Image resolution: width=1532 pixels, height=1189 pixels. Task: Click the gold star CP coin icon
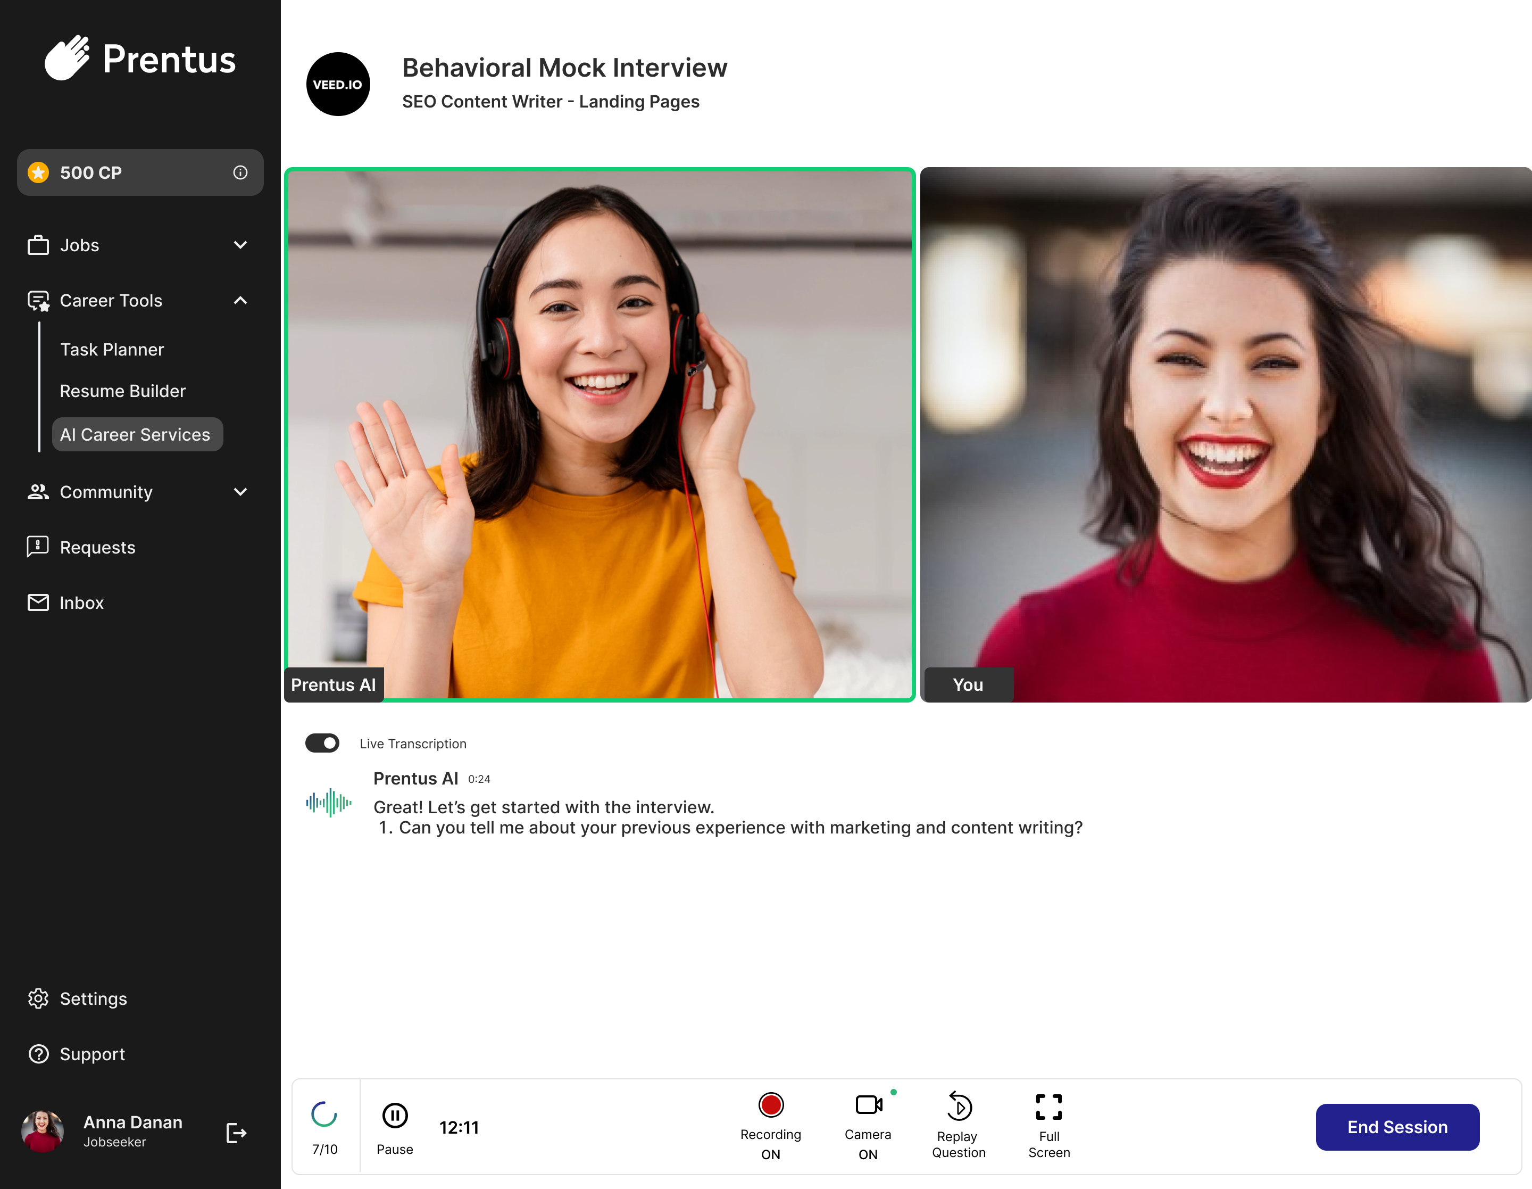(39, 172)
